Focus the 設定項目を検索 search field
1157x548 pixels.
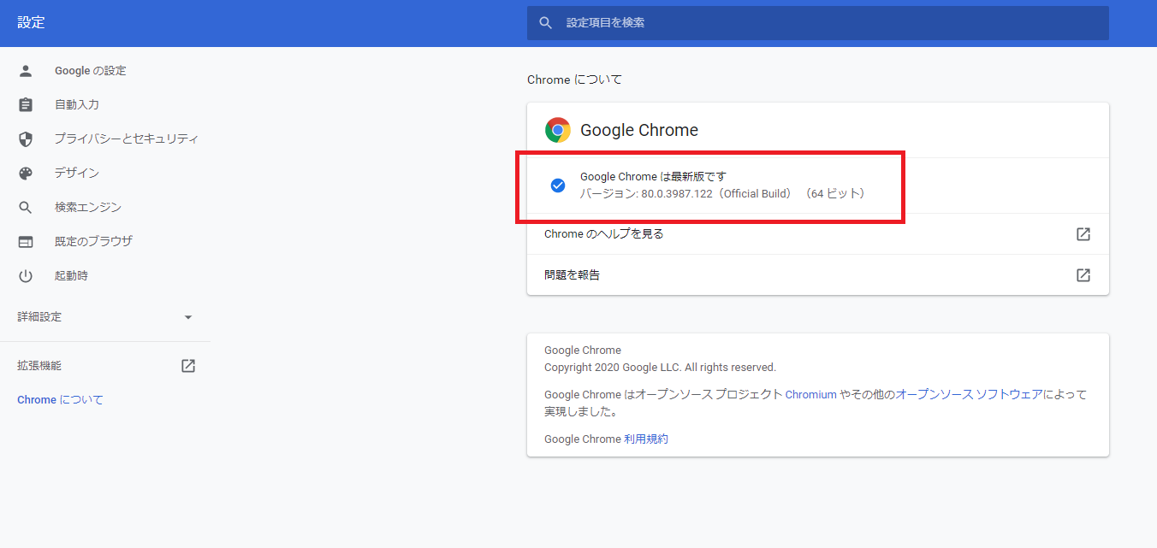click(x=817, y=23)
